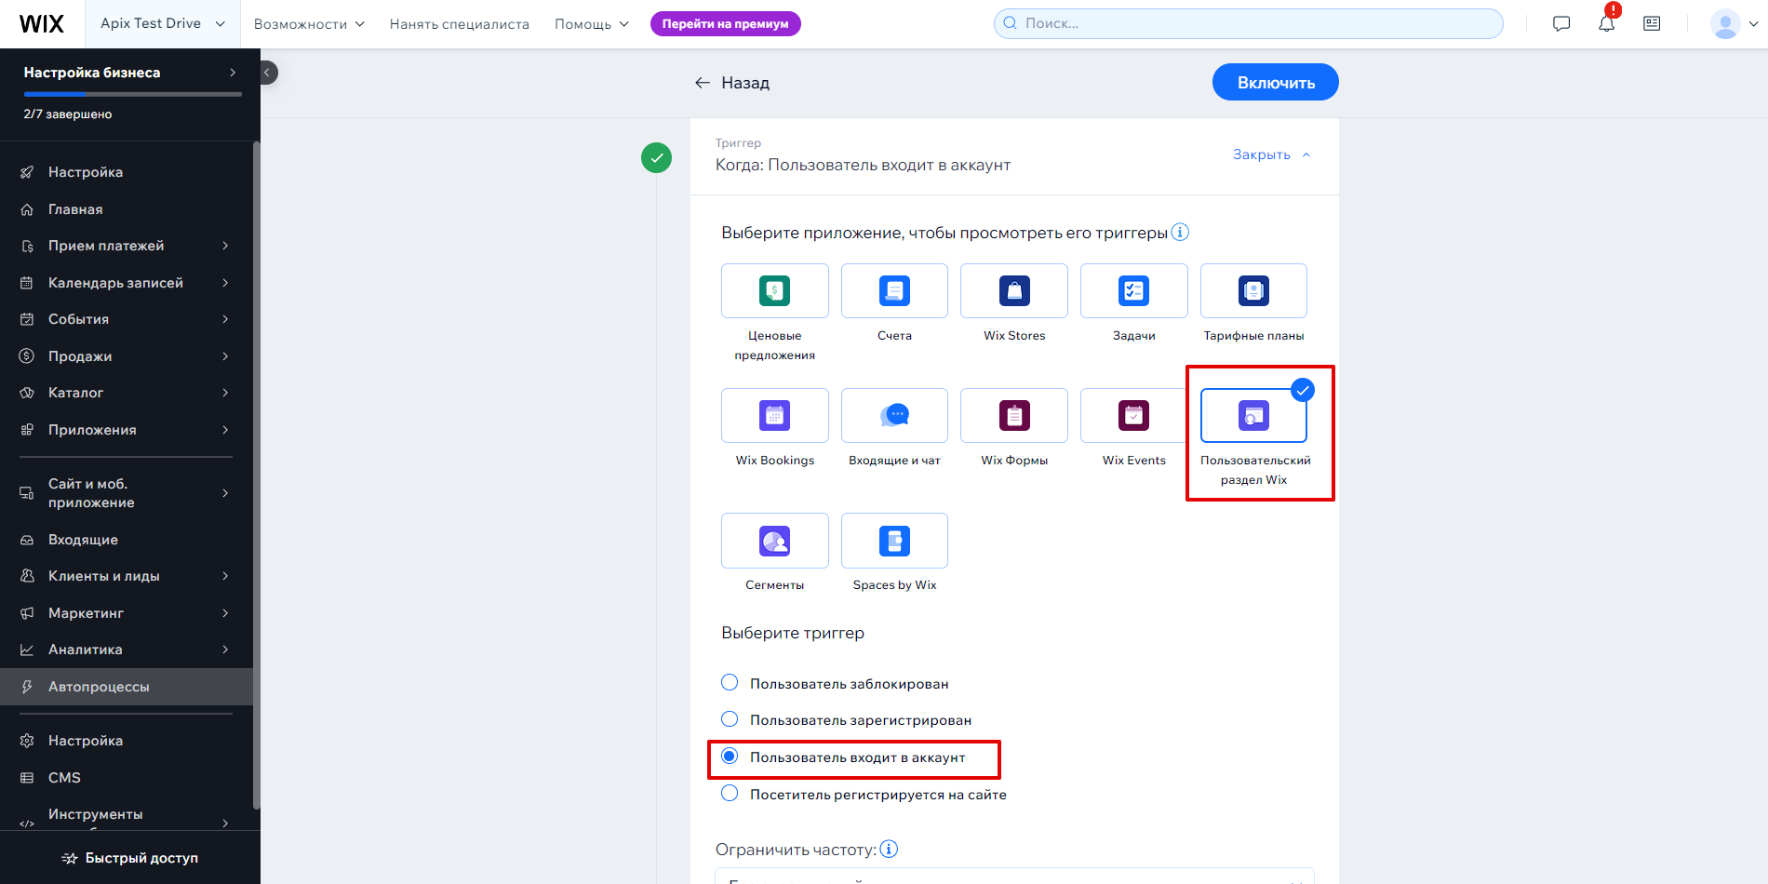Expand the Возможности menu

[309, 24]
